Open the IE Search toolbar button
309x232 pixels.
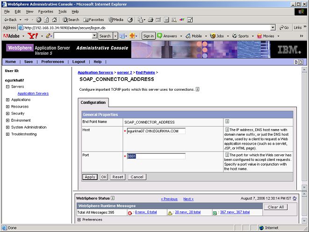click(x=71, y=20)
